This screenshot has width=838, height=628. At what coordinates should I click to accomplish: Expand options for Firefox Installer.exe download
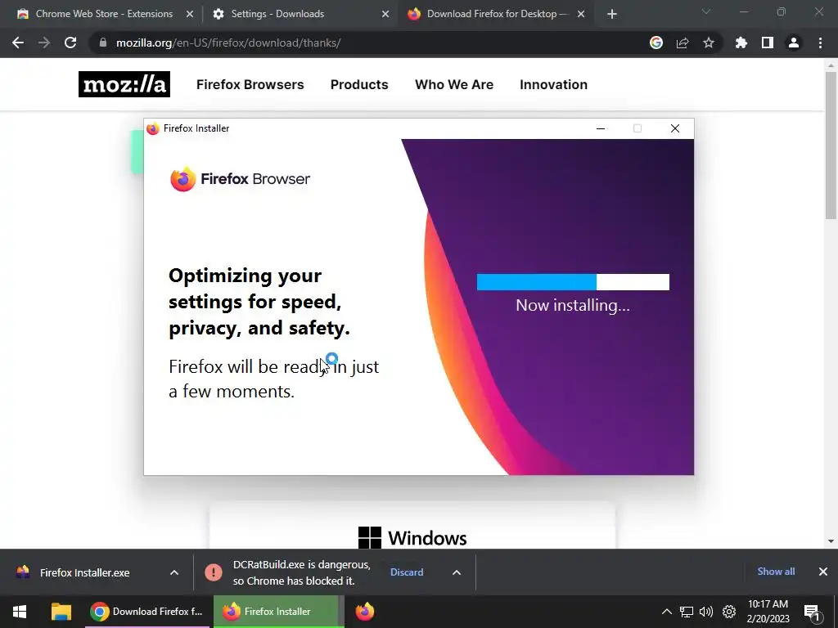coord(174,572)
